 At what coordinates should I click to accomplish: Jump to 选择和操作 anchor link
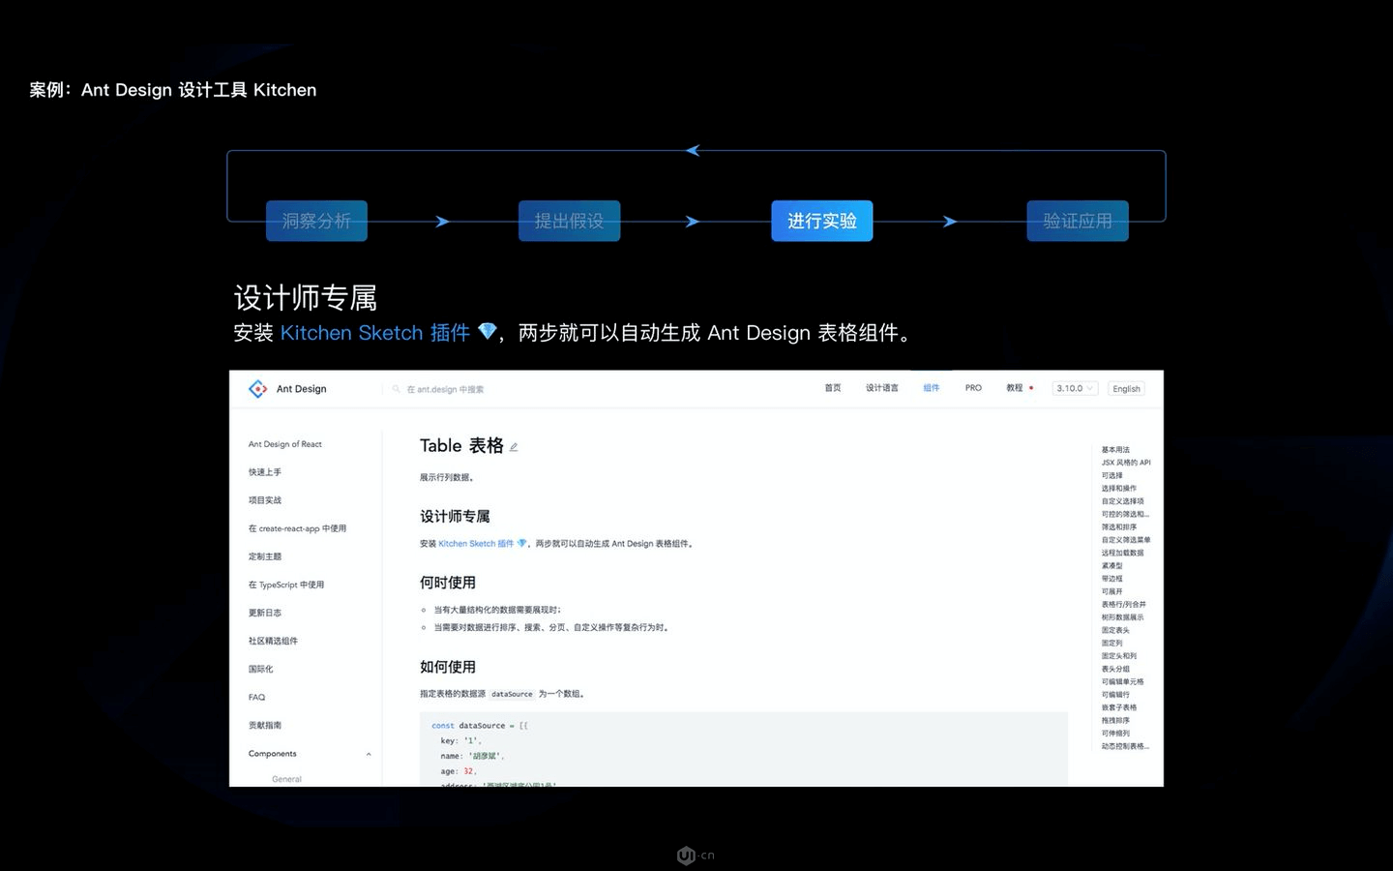tap(1119, 489)
